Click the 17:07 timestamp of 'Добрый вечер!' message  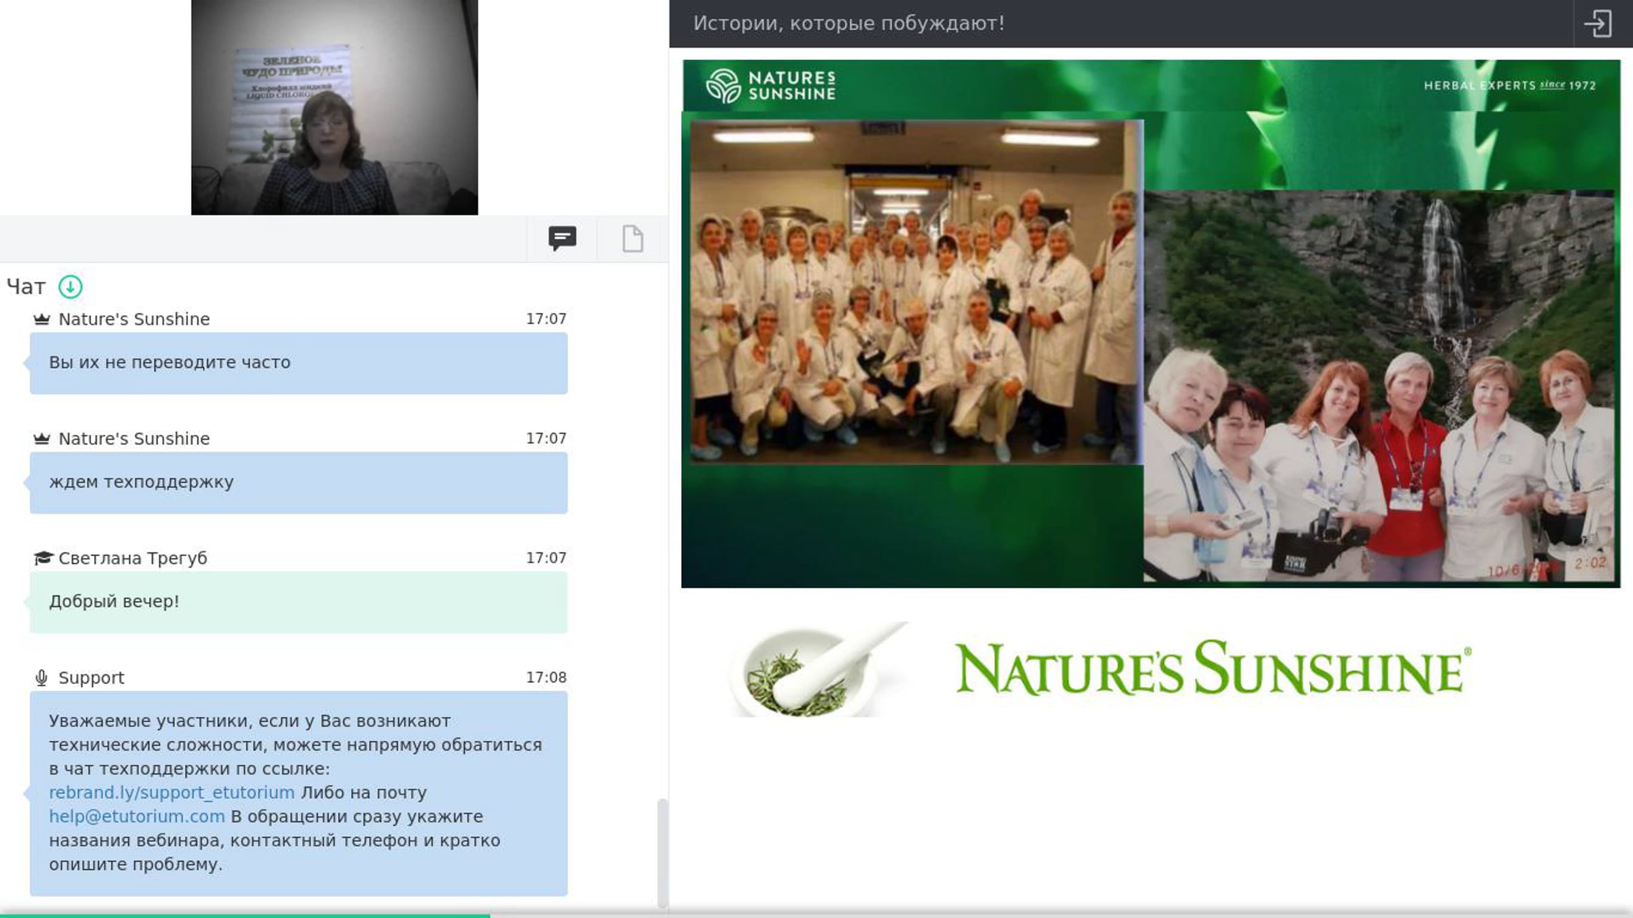coord(546,558)
